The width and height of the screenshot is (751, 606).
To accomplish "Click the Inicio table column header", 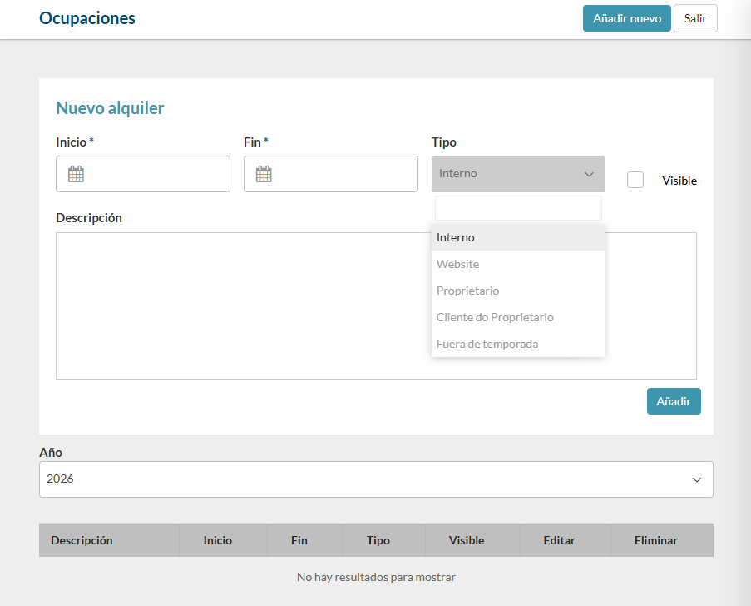I will pos(223,540).
